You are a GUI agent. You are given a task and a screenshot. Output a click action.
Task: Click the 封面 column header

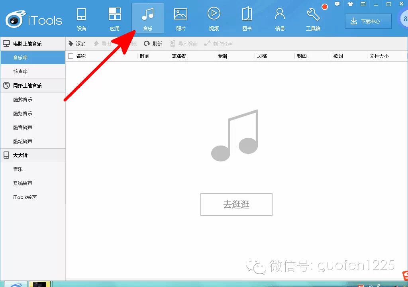point(302,56)
